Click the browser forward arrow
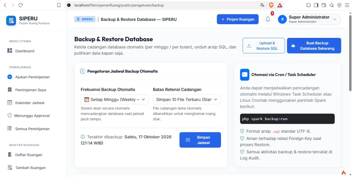This screenshot has width=352, height=177. pyautogui.click(x=13, y=5)
